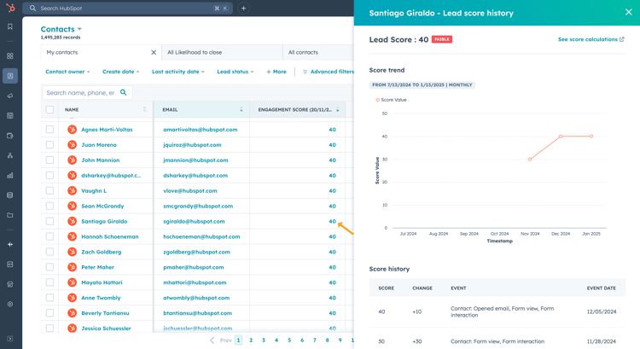The image size is (640, 349).
Task: Click the 12/05/2024 score history row
Action: pyautogui.click(x=497, y=311)
